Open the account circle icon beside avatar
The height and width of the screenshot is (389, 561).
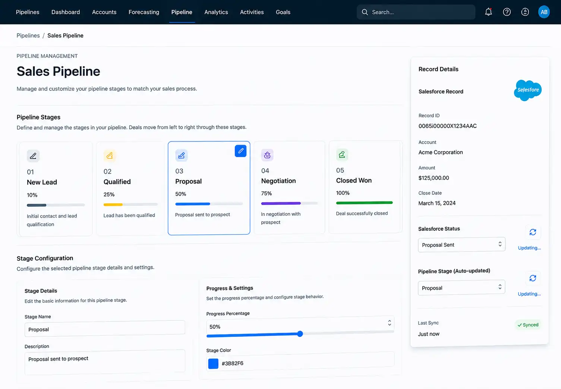525,12
